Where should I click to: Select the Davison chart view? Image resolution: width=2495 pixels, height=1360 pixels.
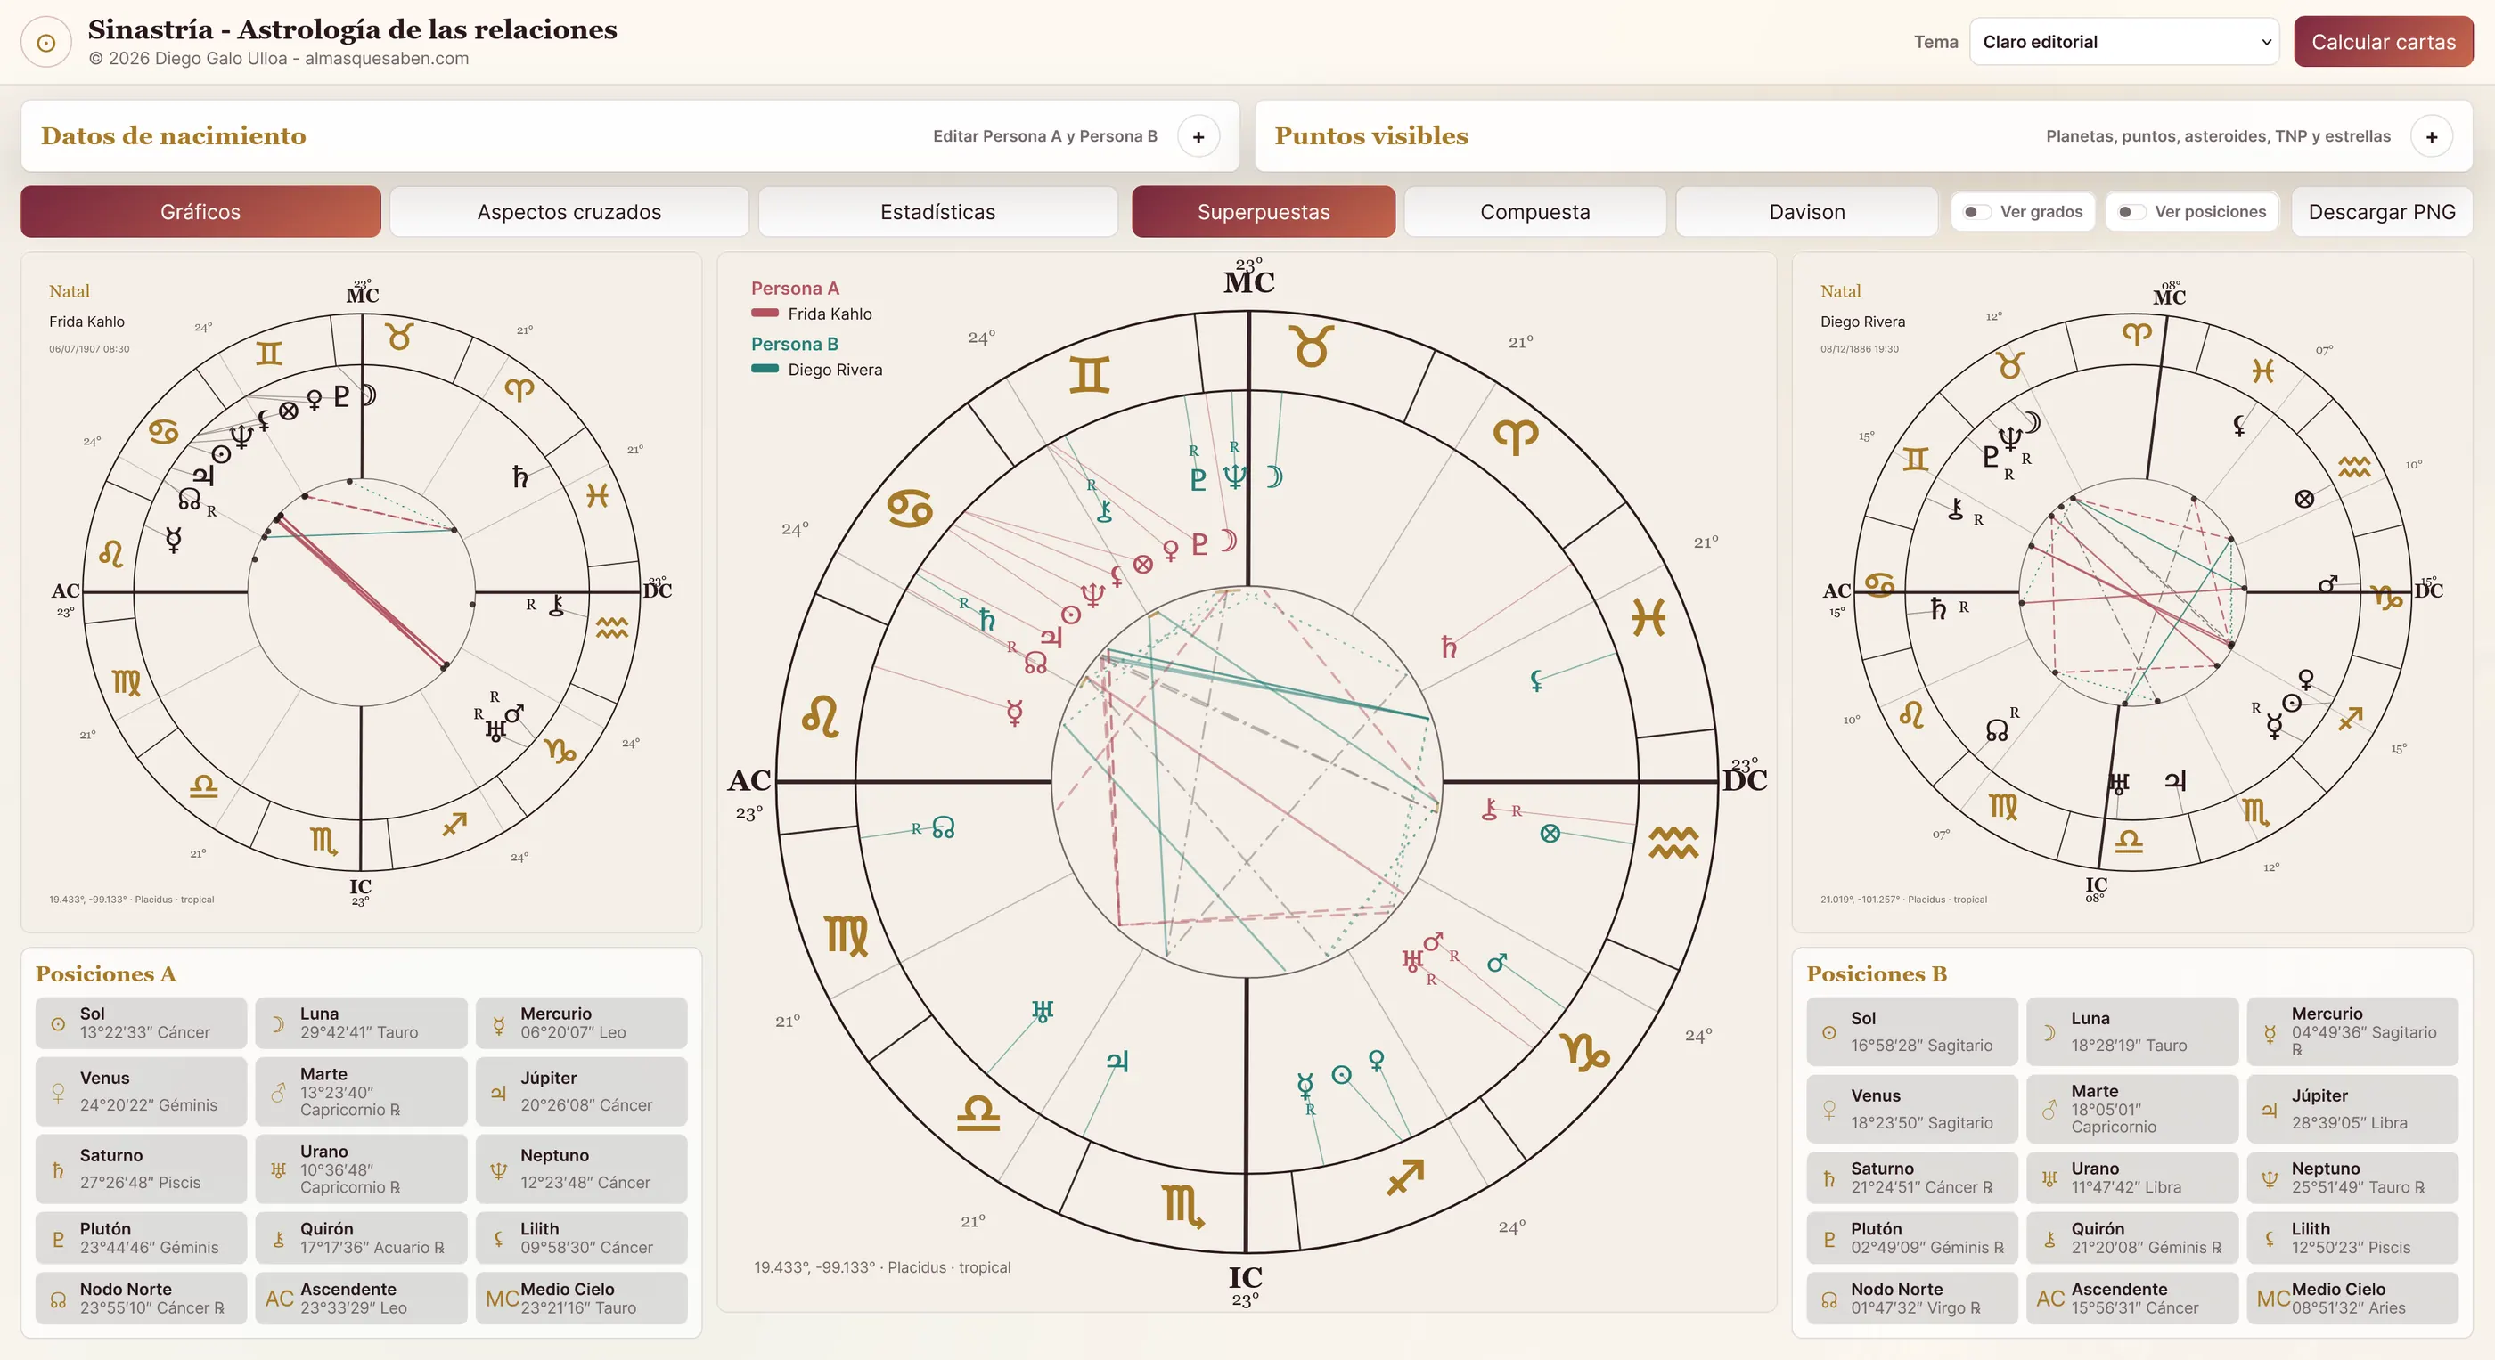pos(1807,212)
